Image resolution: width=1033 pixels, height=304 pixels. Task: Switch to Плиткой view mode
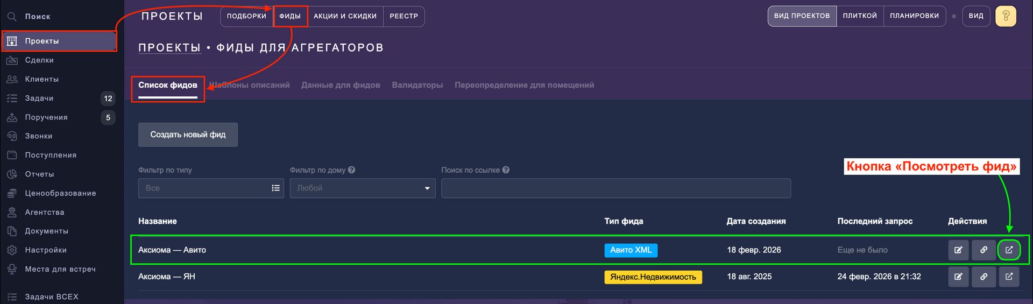(x=860, y=16)
